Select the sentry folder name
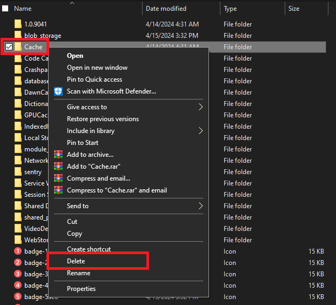 pyautogui.click(x=33, y=172)
